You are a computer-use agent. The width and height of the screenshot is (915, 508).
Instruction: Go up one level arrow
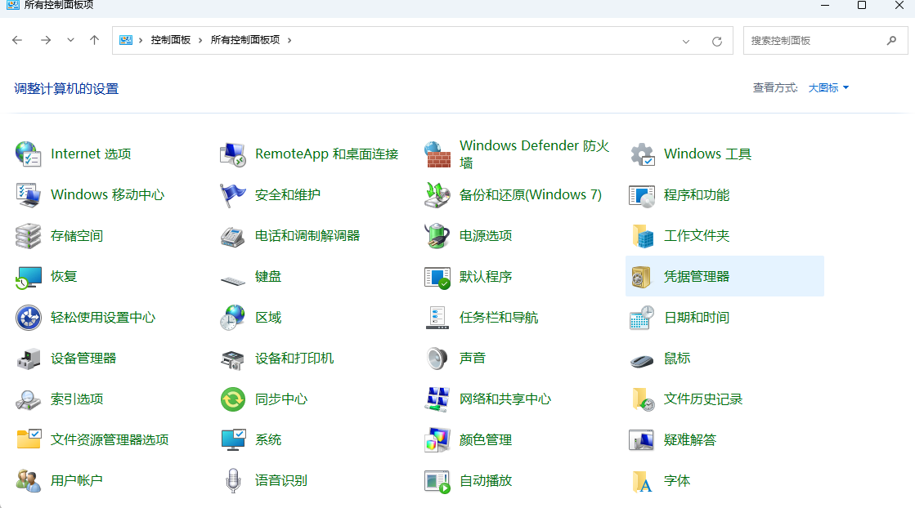pyautogui.click(x=95, y=40)
